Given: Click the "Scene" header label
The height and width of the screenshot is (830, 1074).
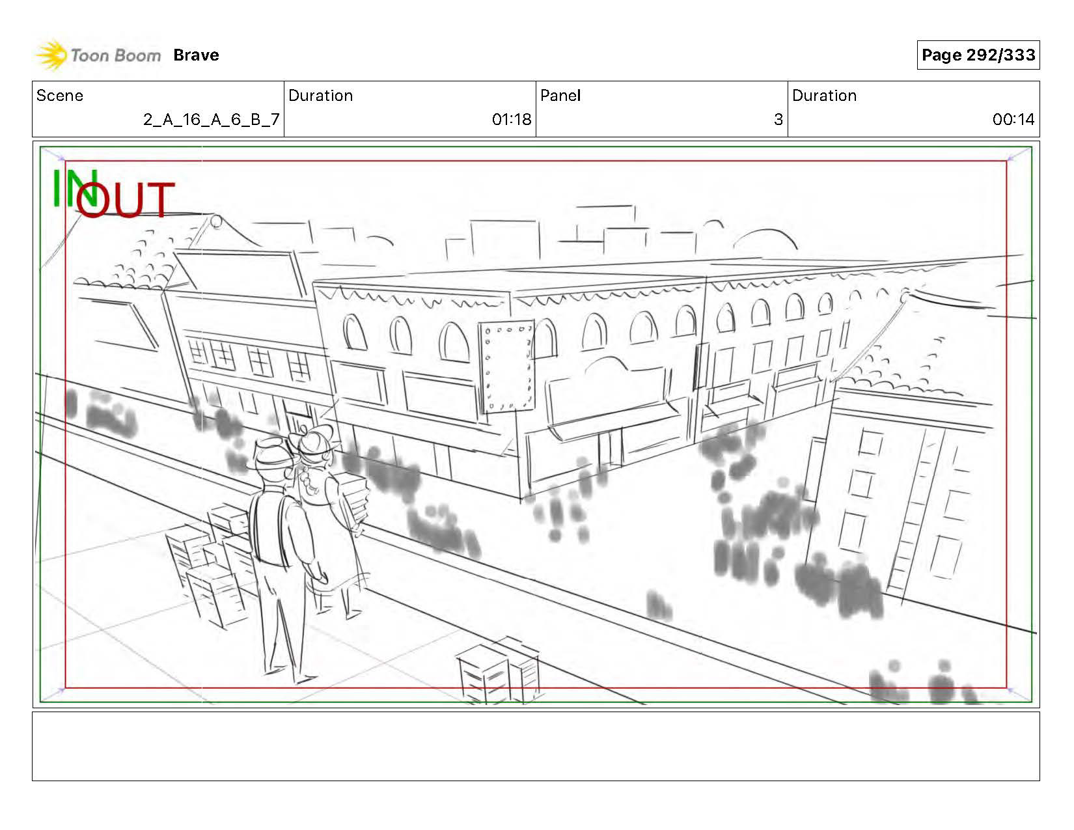Looking at the screenshot, I should pyautogui.click(x=60, y=96).
